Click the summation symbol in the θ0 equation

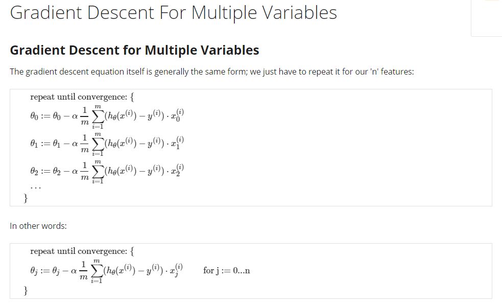pos(97,116)
